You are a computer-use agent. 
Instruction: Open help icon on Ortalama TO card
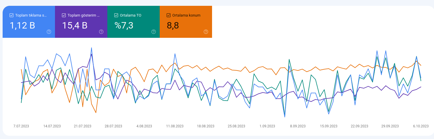[154, 32]
